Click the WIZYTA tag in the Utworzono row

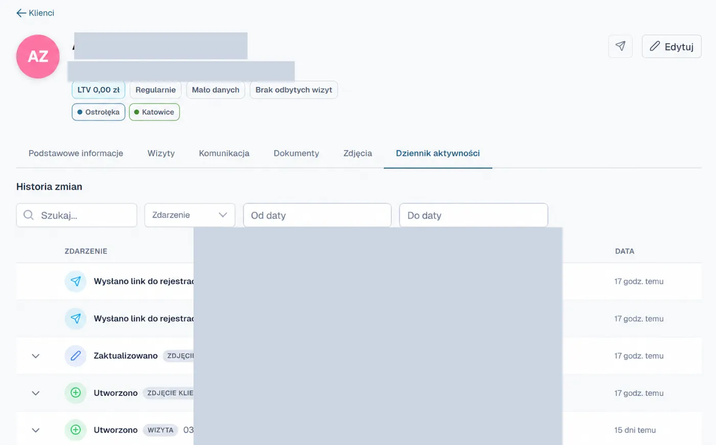pos(161,430)
